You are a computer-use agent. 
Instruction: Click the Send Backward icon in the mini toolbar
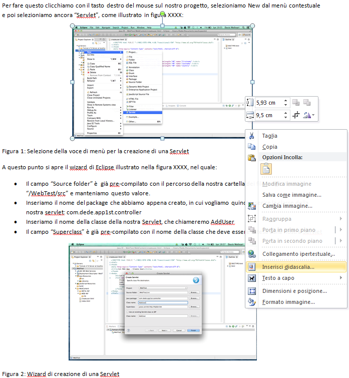pyautogui.click(x=307, y=103)
